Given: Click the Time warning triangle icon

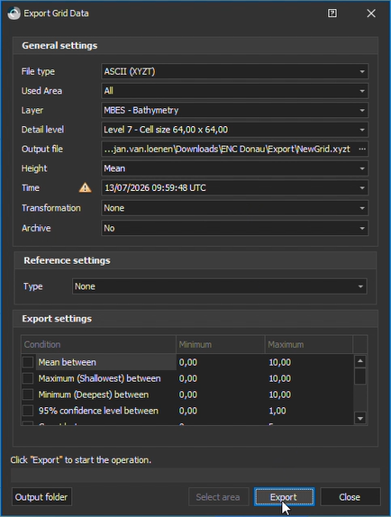Looking at the screenshot, I should click(85, 187).
